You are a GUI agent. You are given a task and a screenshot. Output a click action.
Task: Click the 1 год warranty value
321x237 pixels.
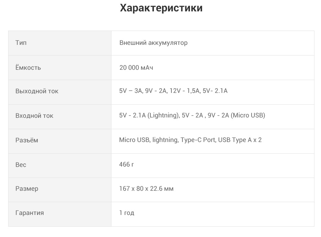[126, 213]
